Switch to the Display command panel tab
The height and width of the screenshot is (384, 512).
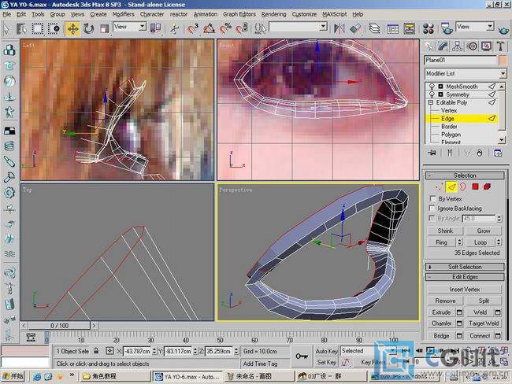[486, 46]
